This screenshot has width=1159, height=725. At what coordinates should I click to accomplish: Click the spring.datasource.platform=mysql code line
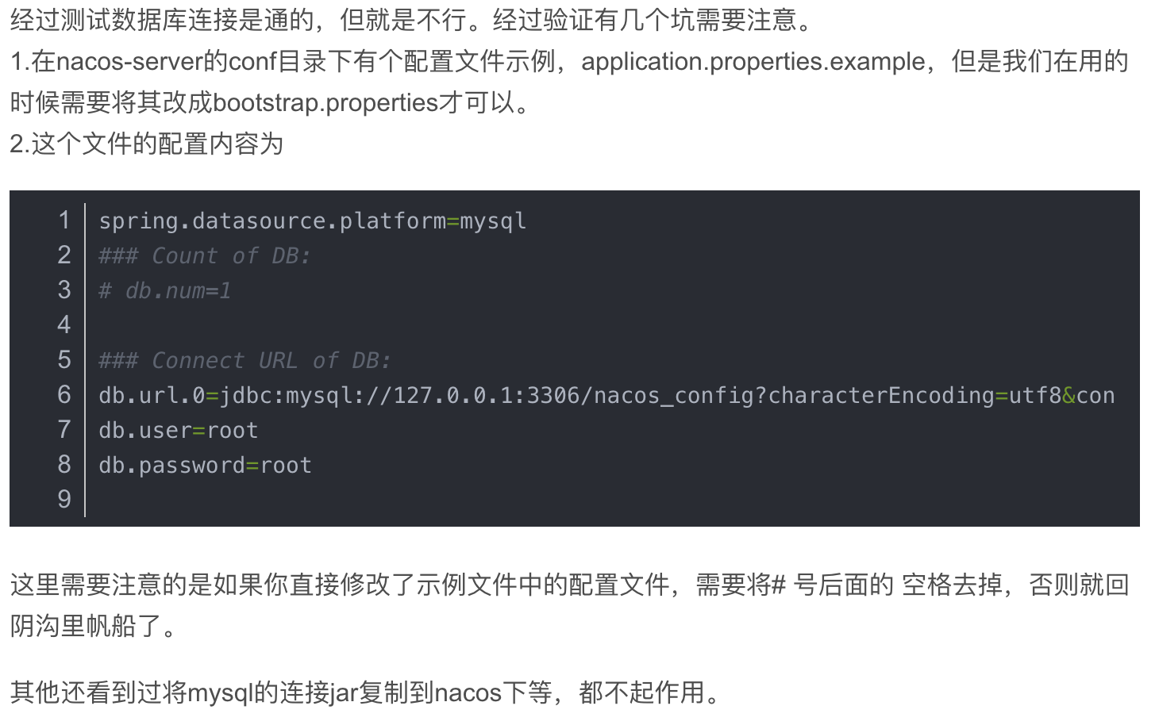(x=312, y=221)
